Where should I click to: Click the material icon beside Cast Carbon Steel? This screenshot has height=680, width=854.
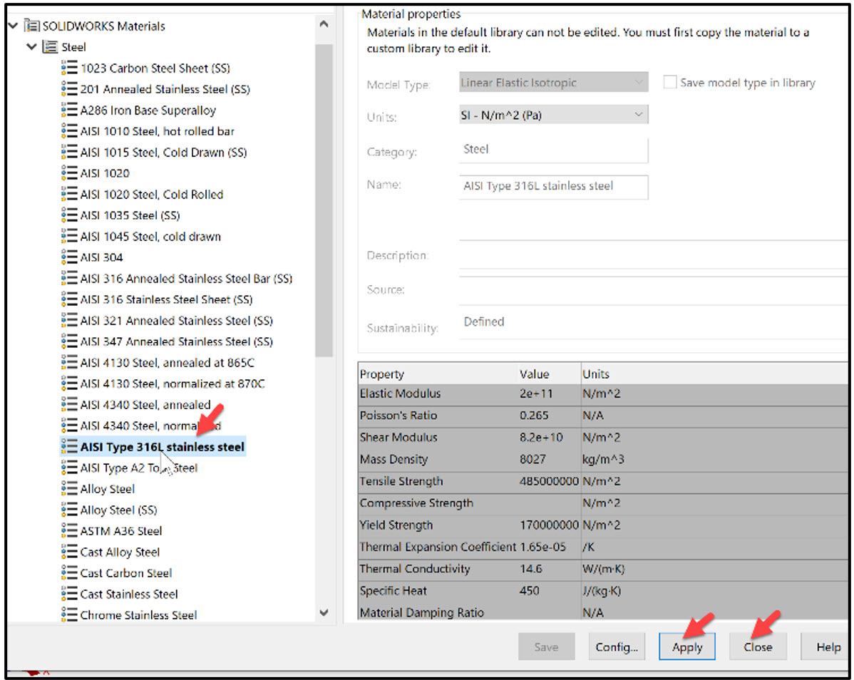pos(69,573)
